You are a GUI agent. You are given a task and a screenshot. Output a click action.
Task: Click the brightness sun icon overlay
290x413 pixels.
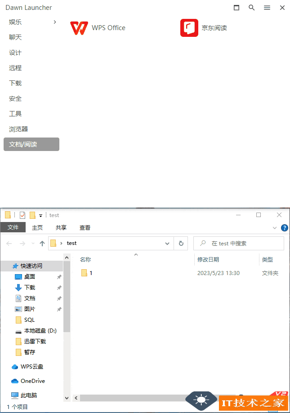[201, 400]
